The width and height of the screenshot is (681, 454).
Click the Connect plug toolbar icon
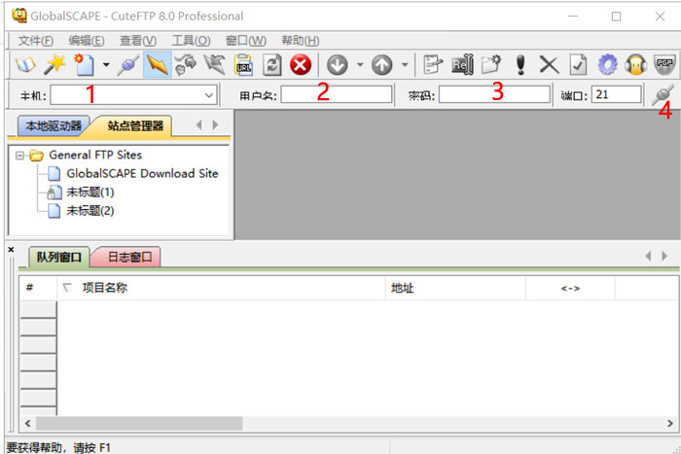128,65
